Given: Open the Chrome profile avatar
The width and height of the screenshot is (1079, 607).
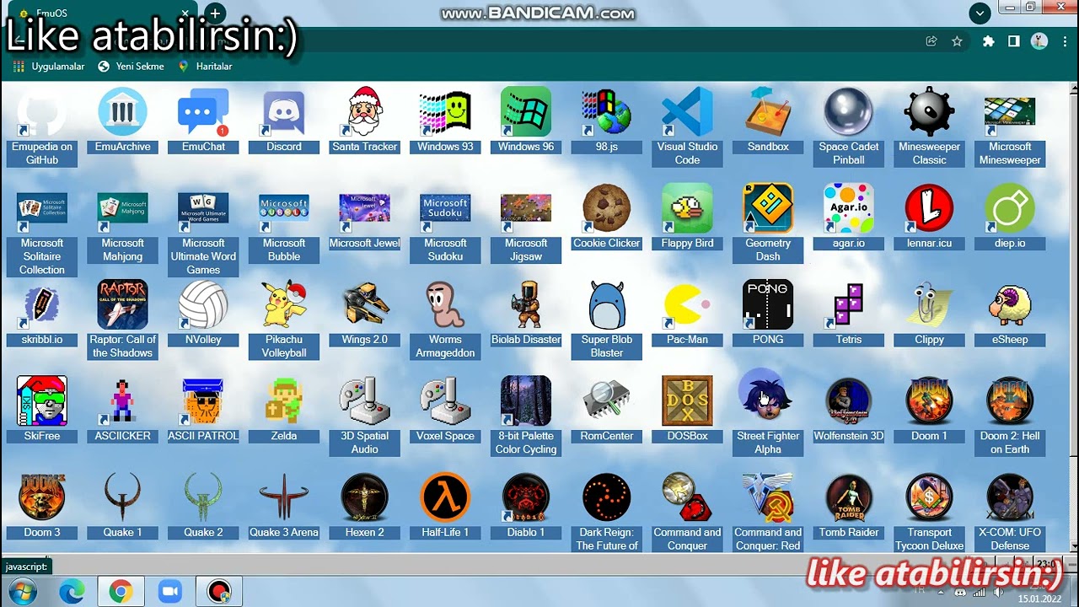Looking at the screenshot, I should coord(1039,40).
